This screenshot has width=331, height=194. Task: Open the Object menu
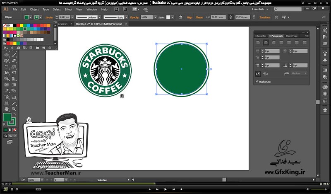34,9
